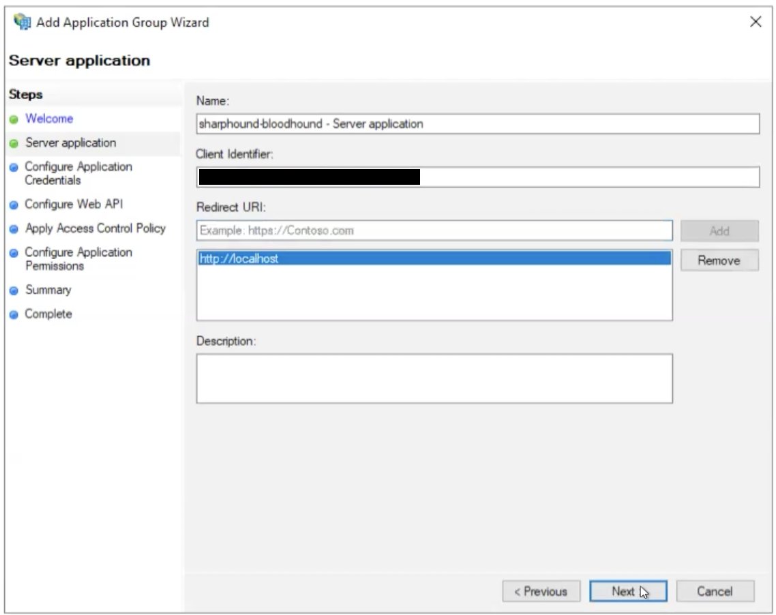Click blue bullet beside Summary
Screen dimensions: 776x615
pyautogui.click(x=14, y=290)
